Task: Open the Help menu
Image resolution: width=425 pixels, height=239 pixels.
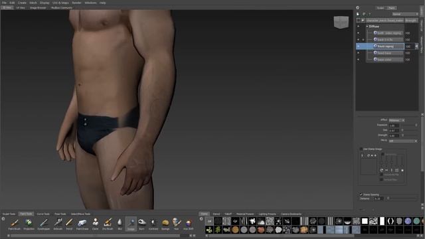Action: click(102, 3)
